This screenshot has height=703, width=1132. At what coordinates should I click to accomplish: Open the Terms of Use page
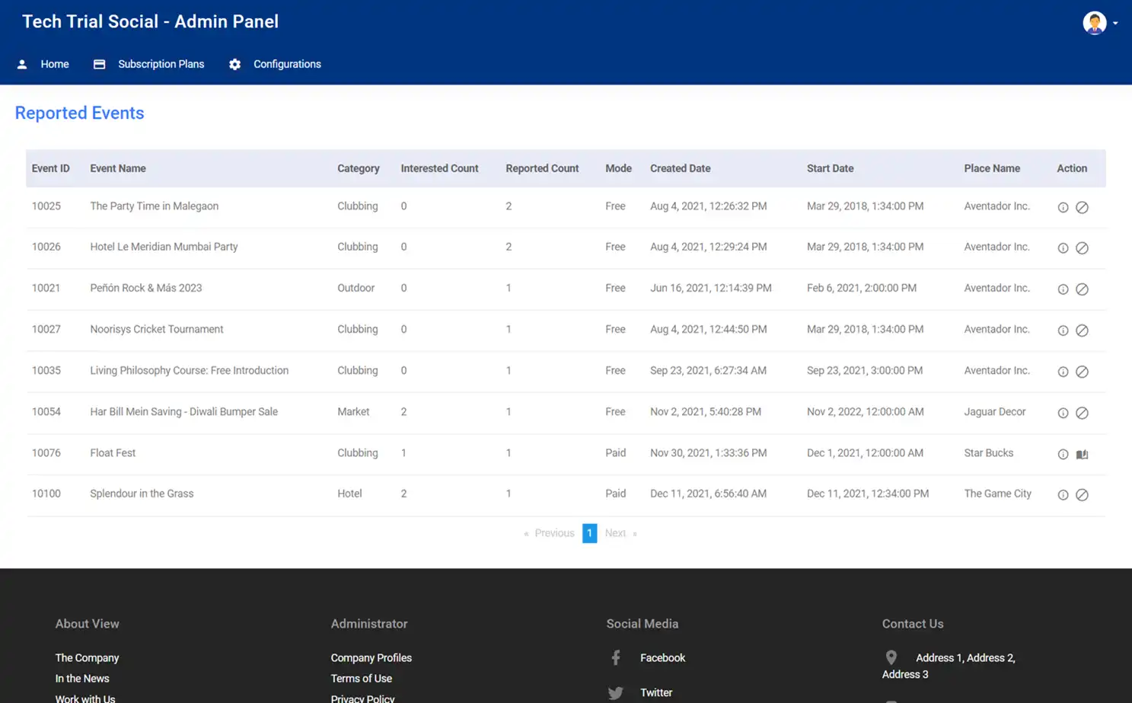pyautogui.click(x=361, y=678)
